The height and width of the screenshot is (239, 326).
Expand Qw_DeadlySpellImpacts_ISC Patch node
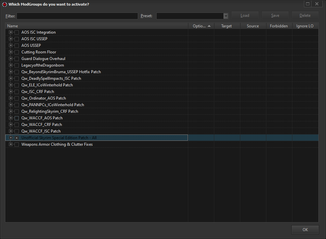click(x=11, y=78)
